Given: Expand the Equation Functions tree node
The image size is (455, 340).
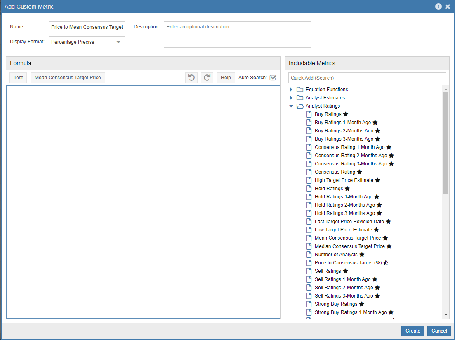Looking at the screenshot, I should (291, 89).
